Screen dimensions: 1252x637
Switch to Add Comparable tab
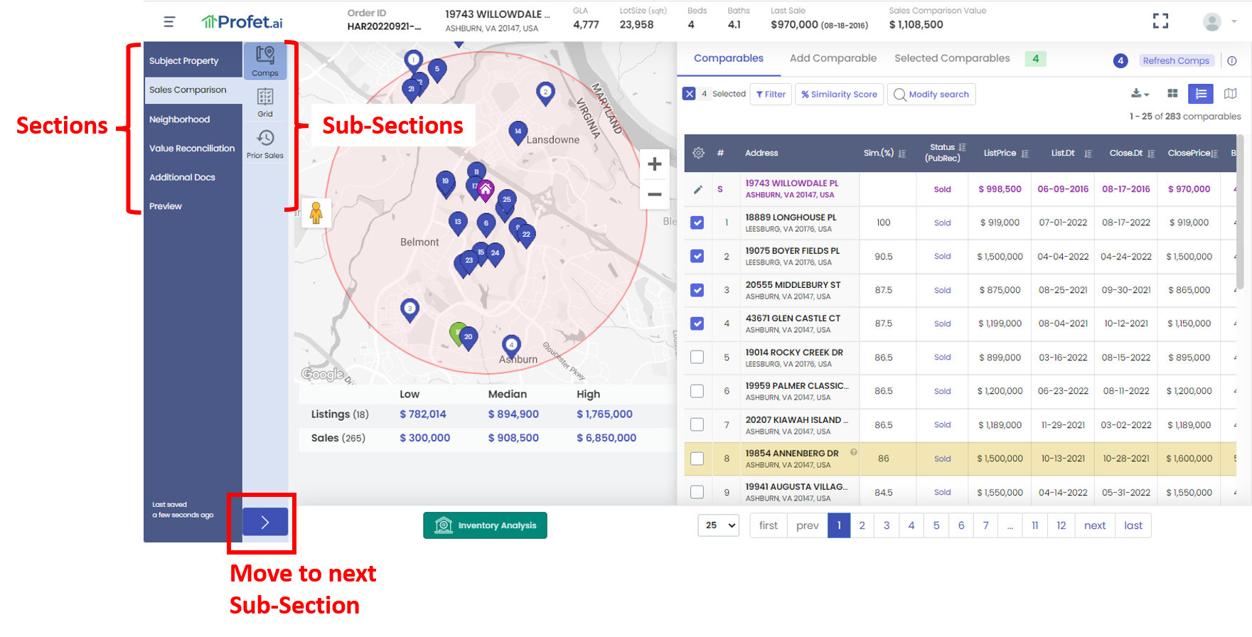tap(833, 58)
